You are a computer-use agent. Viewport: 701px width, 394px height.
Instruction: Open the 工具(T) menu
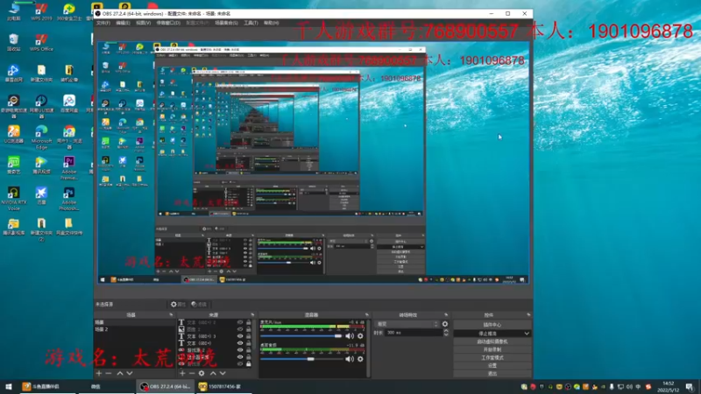click(x=251, y=23)
